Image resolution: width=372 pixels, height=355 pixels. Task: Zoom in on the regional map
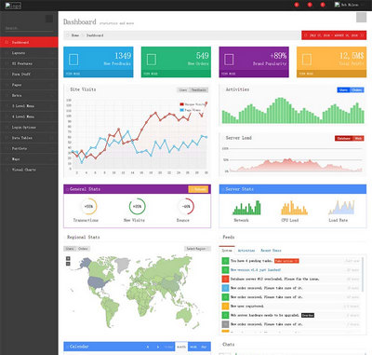click(x=68, y=258)
